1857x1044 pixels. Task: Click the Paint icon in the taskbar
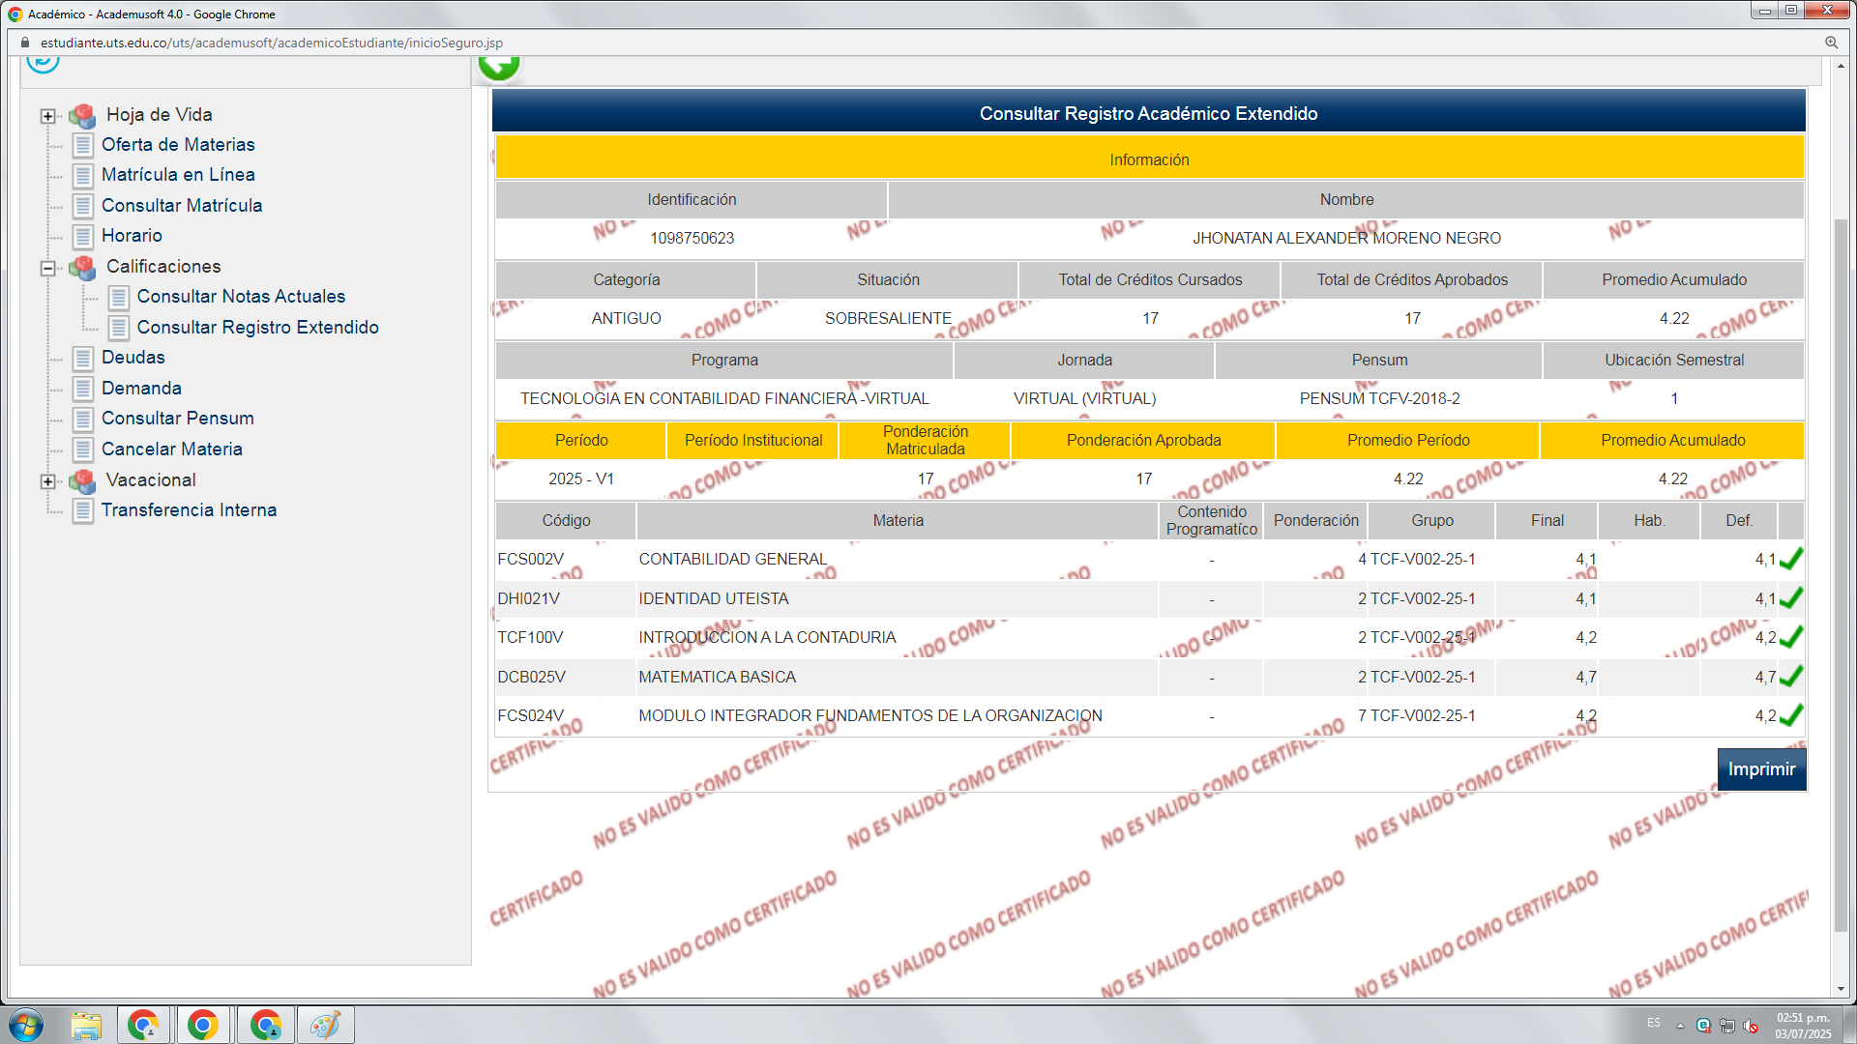point(325,1025)
